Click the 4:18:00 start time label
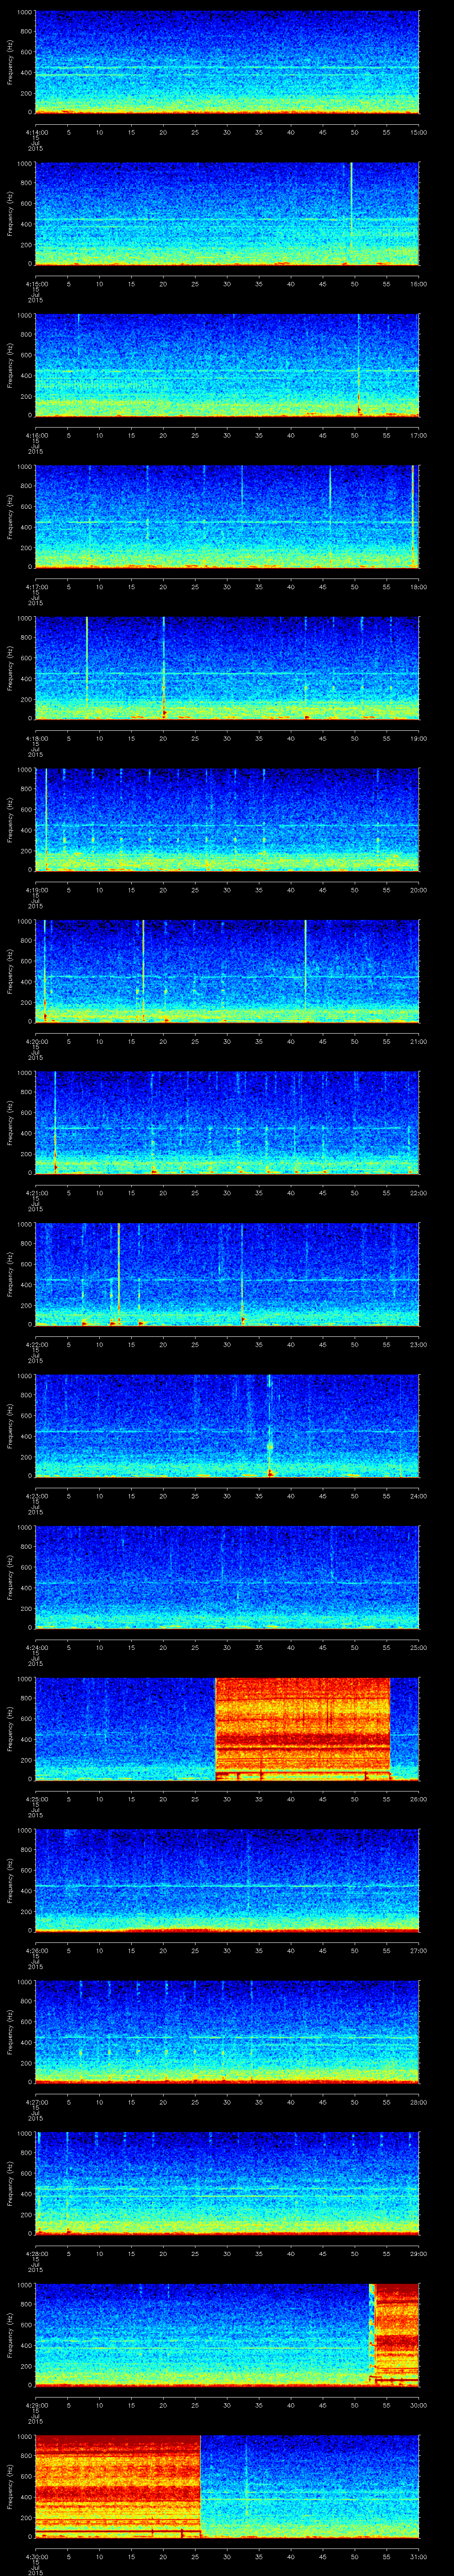The image size is (454, 2576). (x=36, y=738)
